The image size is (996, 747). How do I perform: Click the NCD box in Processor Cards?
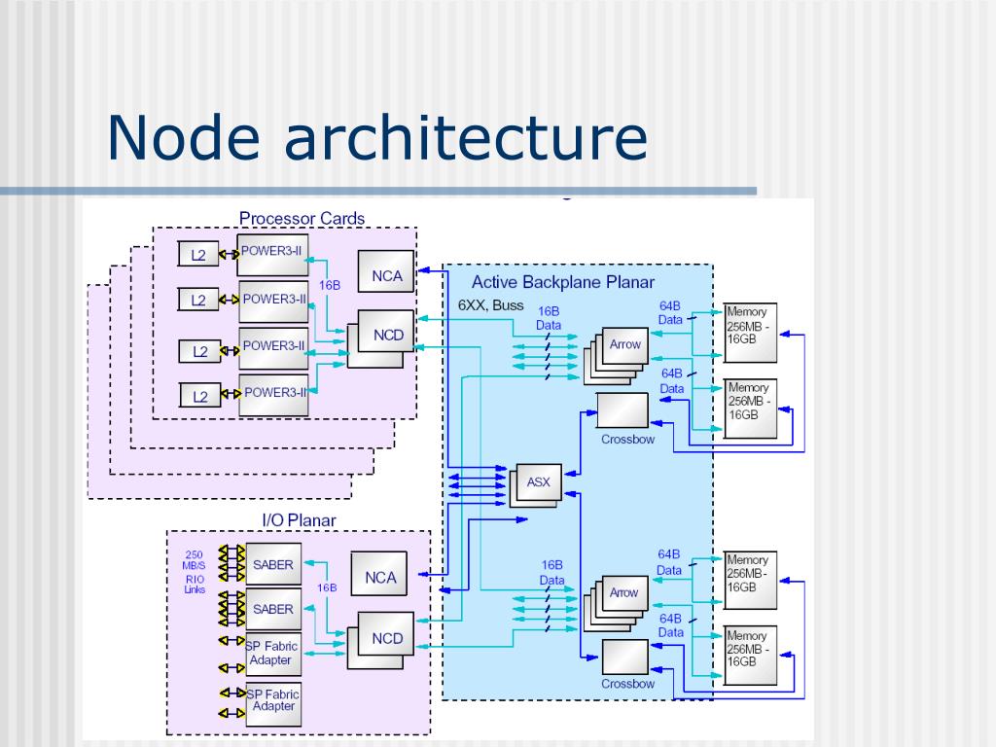[x=386, y=331]
